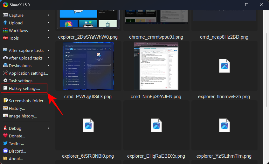Open Task settings entry

pyautogui.click(x=22, y=81)
